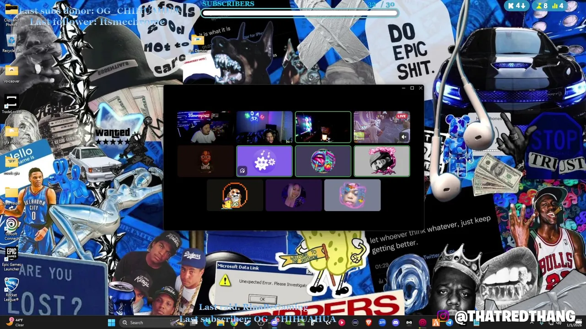Select the pink-framed grayscale avatar tile
586x329 pixels.
(382, 161)
